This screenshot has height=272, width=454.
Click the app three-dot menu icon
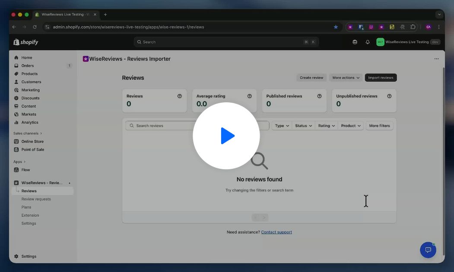(436, 59)
